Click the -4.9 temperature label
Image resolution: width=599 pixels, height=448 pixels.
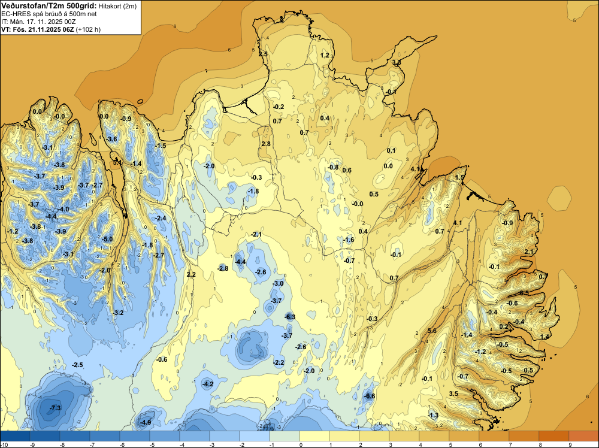(x=146, y=422)
